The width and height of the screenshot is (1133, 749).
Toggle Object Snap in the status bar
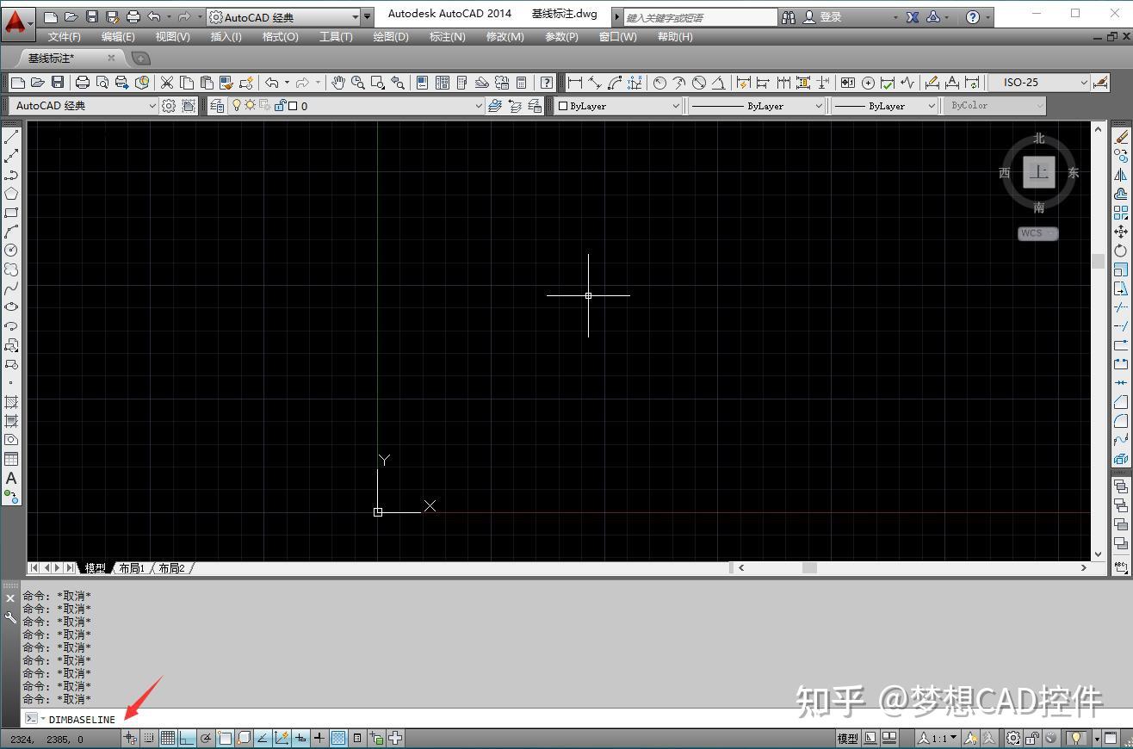point(225,739)
